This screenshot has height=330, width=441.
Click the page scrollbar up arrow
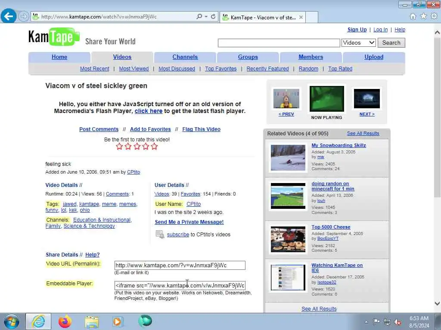[x=437, y=33]
